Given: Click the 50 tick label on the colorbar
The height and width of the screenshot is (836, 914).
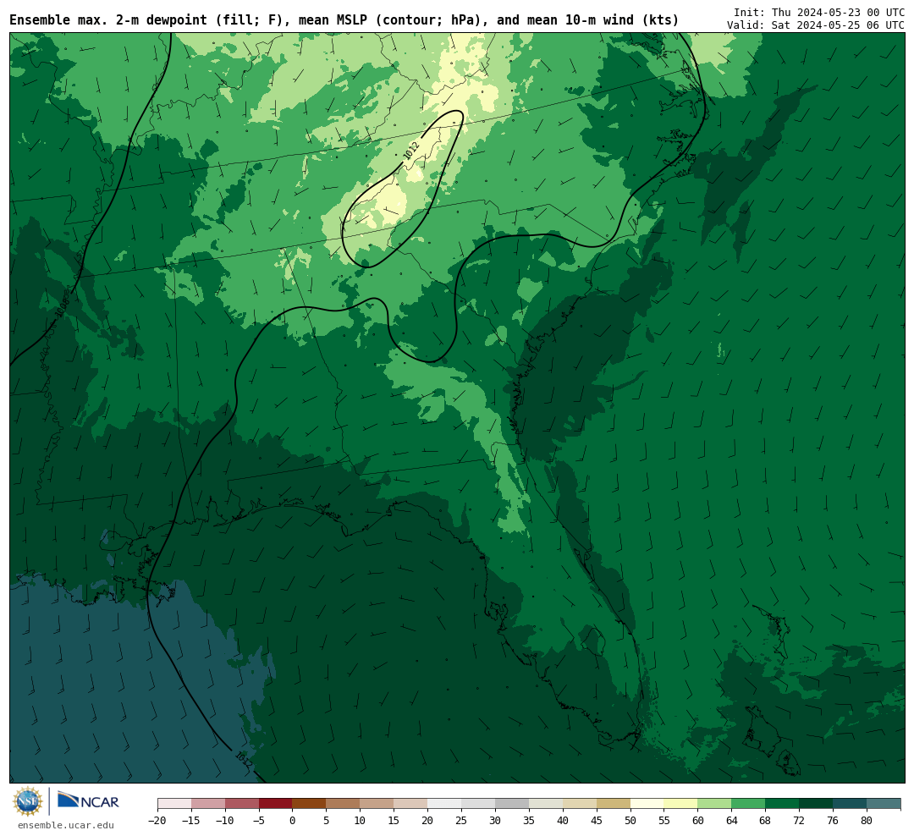Looking at the screenshot, I should coord(630,821).
